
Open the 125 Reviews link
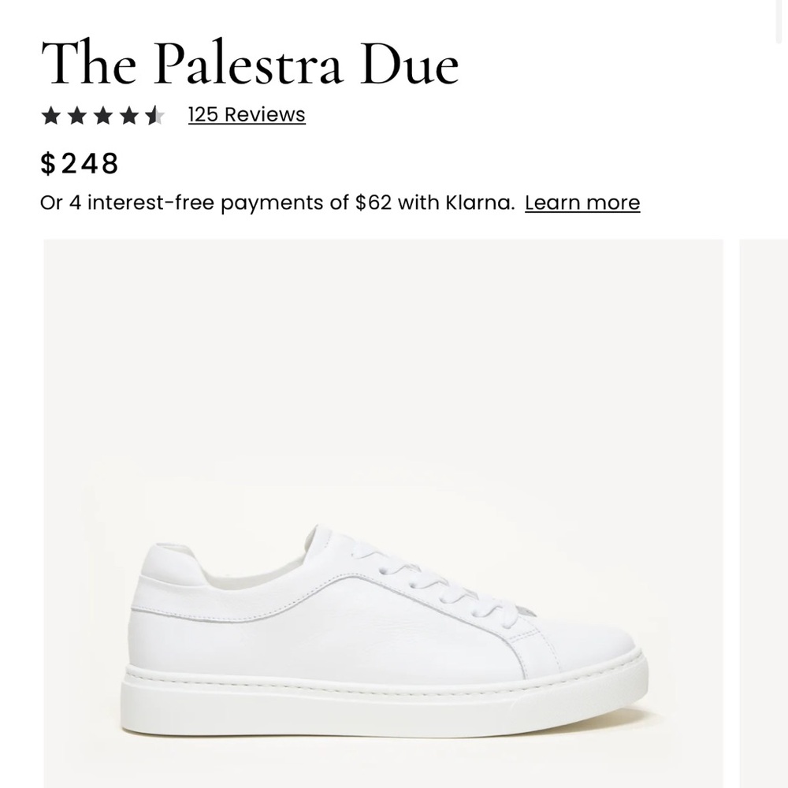[244, 114]
